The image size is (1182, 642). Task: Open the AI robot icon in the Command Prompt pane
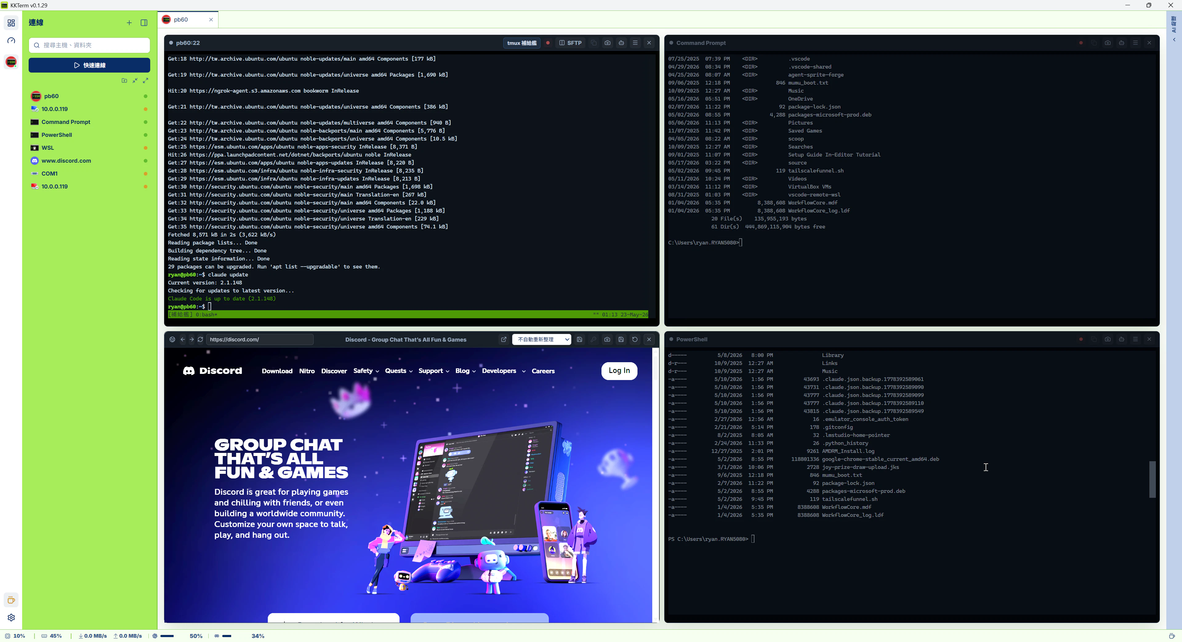point(1121,43)
